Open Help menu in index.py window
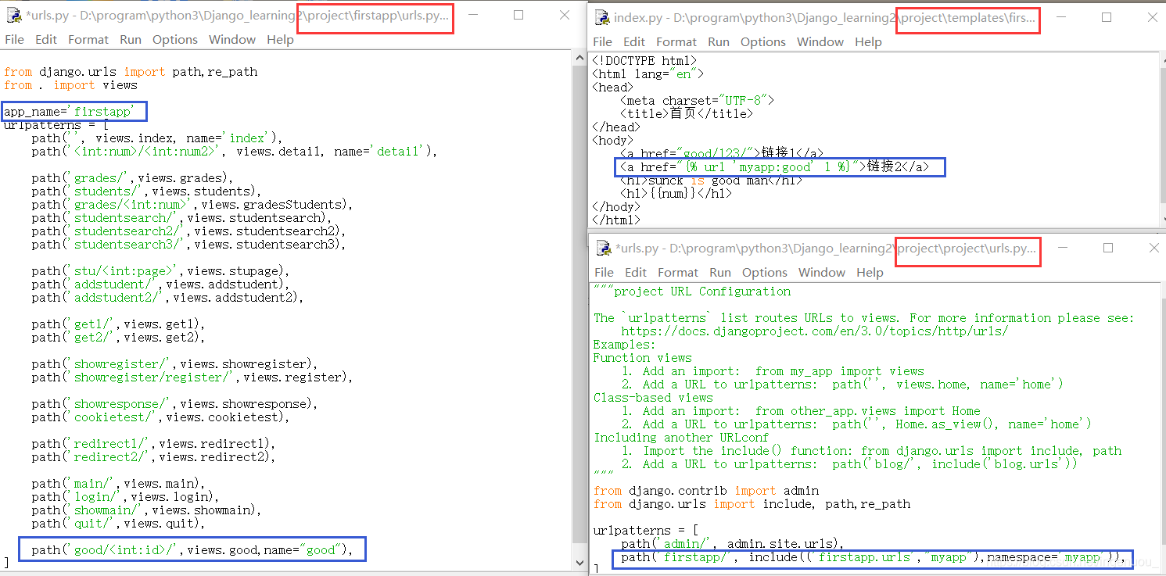The height and width of the screenshot is (576, 1166). click(x=868, y=41)
